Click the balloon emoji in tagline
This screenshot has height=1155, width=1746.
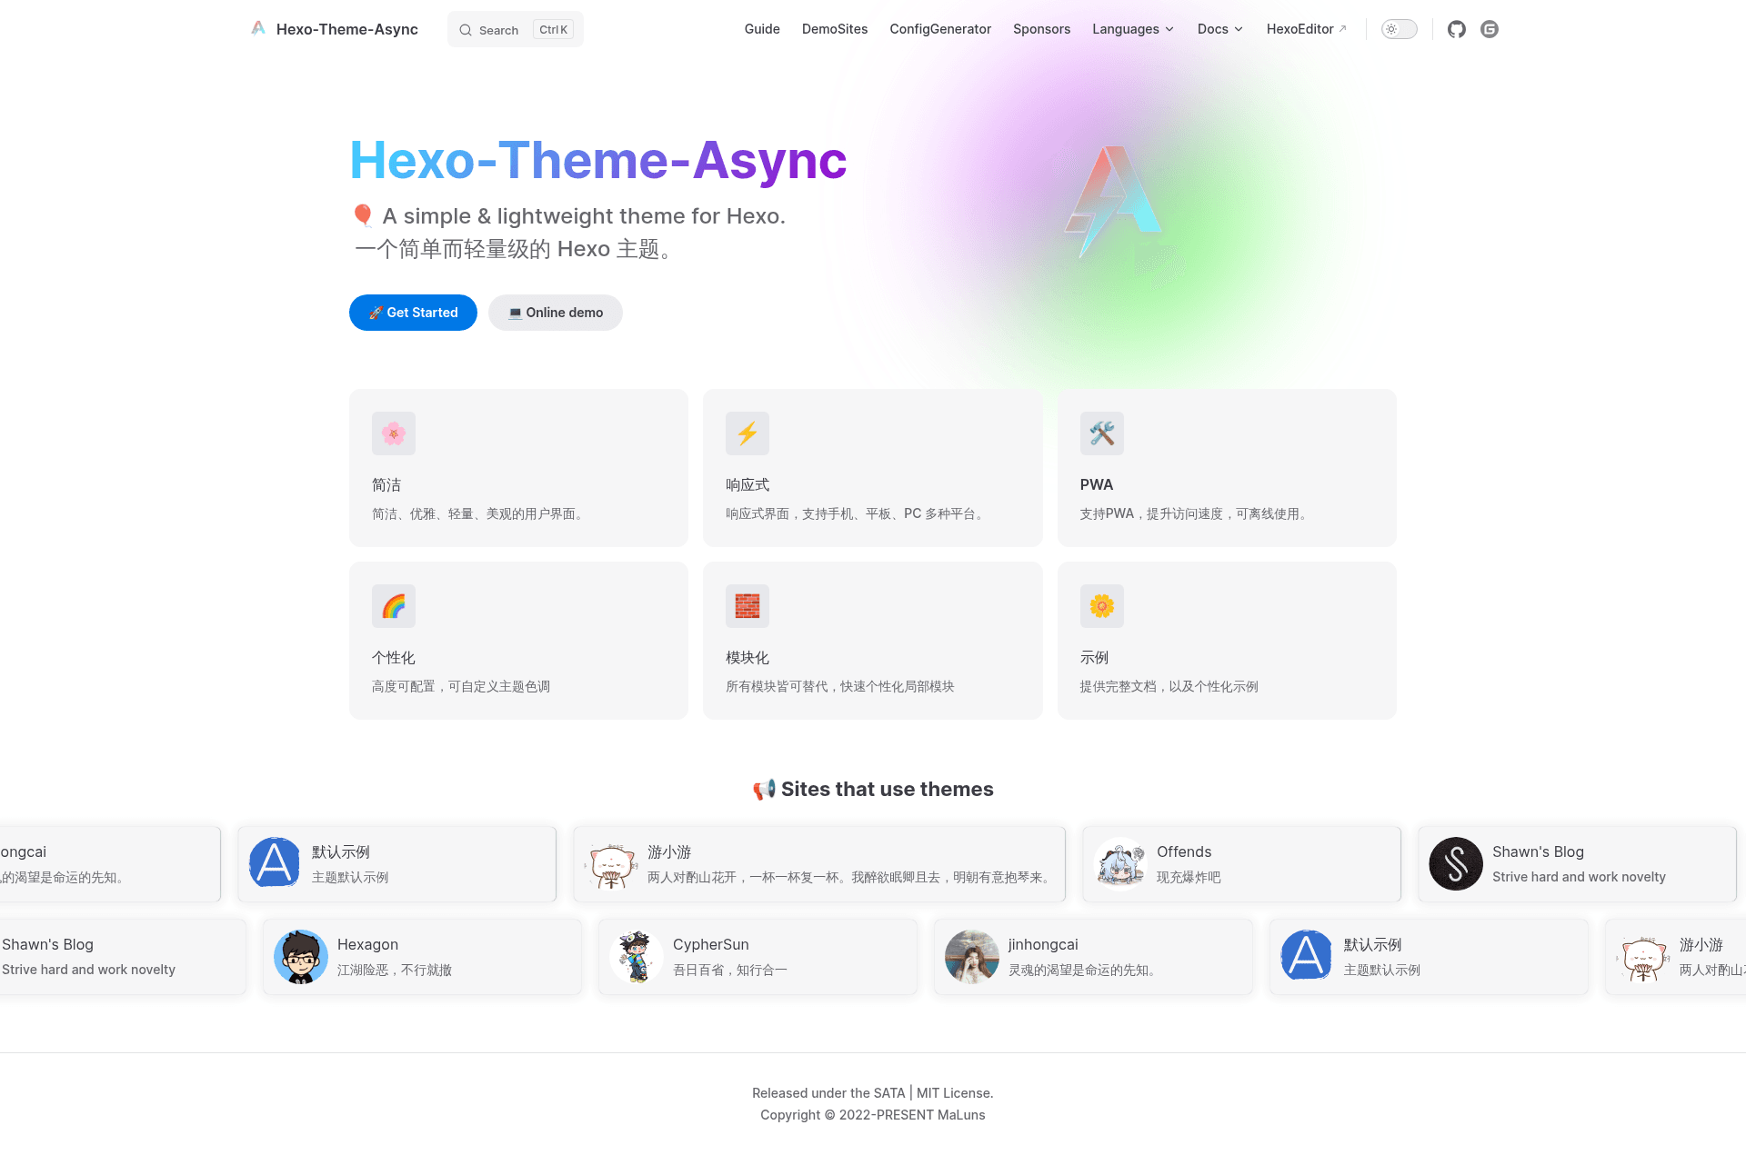coord(363,215)
